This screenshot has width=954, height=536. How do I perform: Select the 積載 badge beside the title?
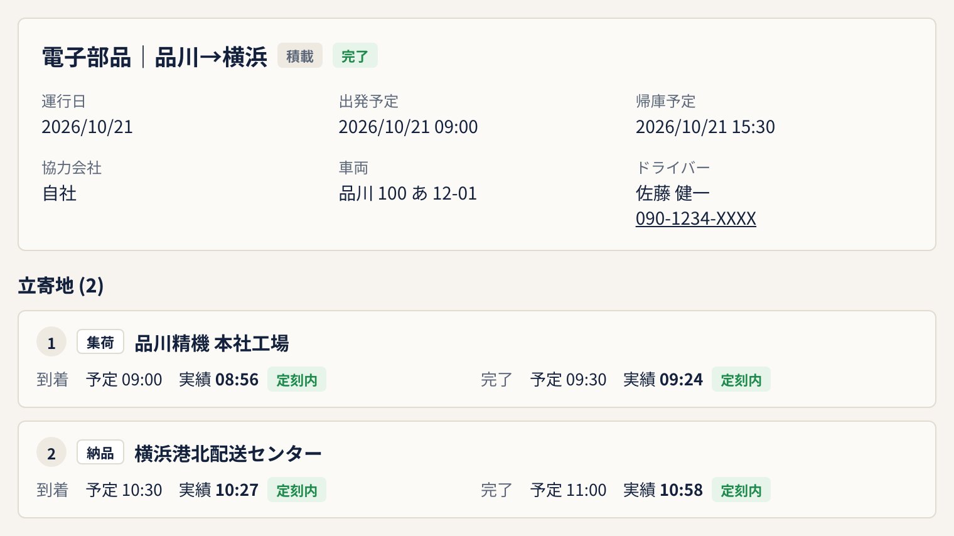click(300, 56)
